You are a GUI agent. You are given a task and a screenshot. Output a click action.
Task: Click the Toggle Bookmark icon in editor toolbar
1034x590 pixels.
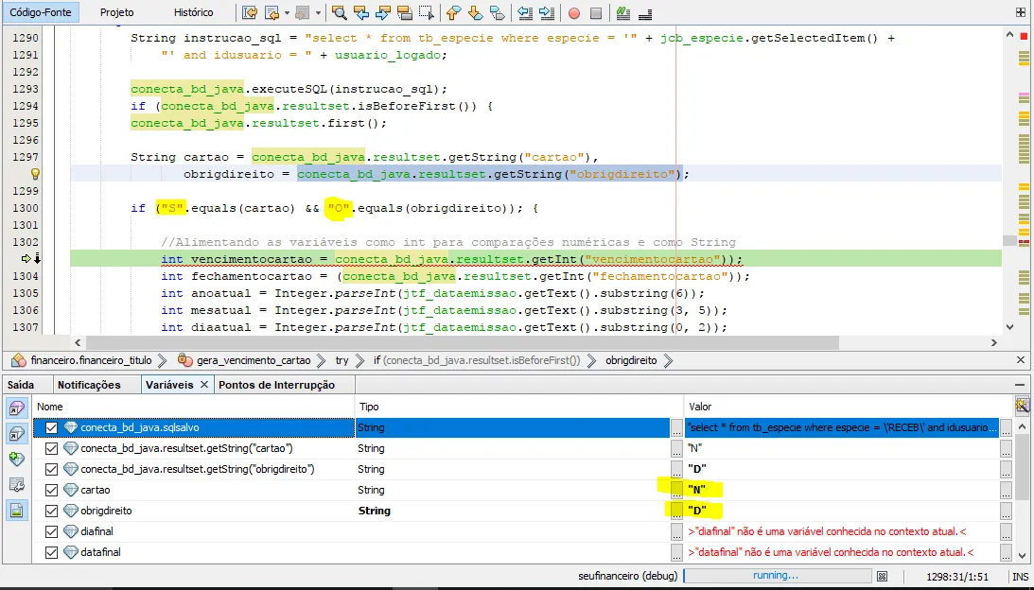(497, 13)
